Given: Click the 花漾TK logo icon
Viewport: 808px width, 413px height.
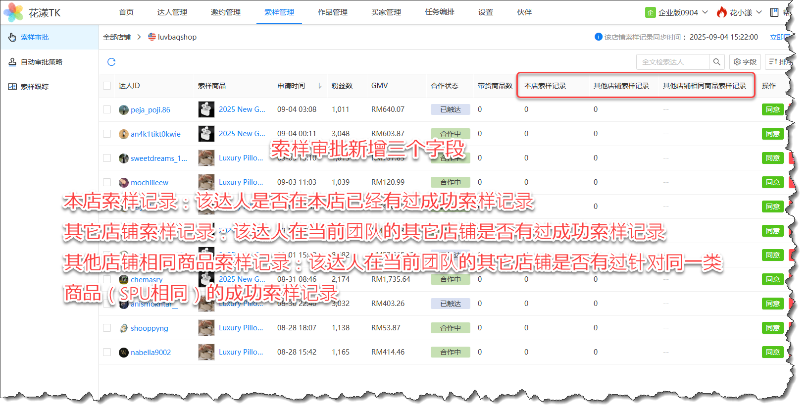Looking at the screenshot, I should pyautogui.click(x=13, y=12).
